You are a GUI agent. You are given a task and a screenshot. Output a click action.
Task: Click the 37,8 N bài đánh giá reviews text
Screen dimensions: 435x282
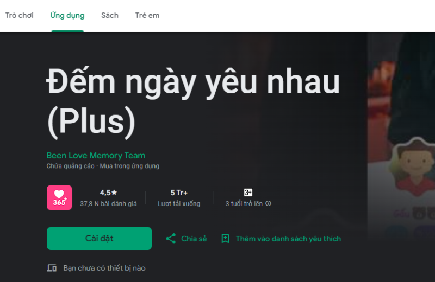pos(108,204)
